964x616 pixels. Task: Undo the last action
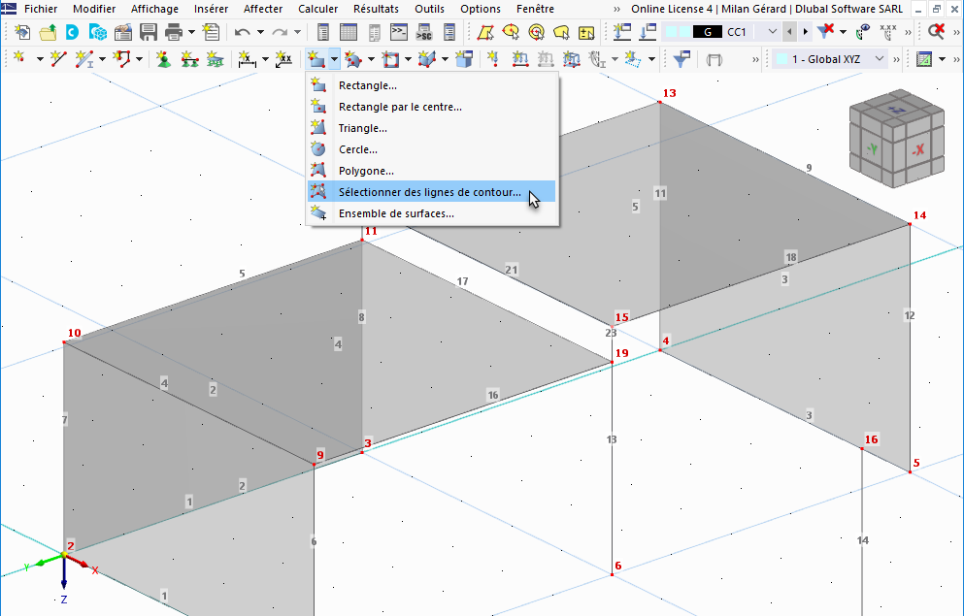(x=243, y=32)
